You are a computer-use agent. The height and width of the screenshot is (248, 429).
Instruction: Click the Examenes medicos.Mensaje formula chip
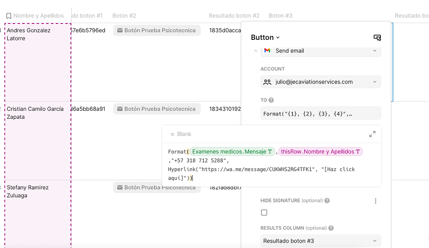[x=232, y=151]
